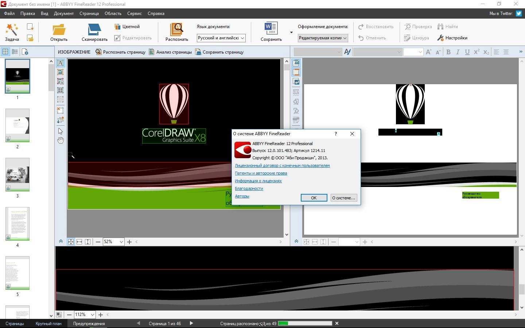Open document language dropdown
525x328 pixels.
tap(221, 38)
